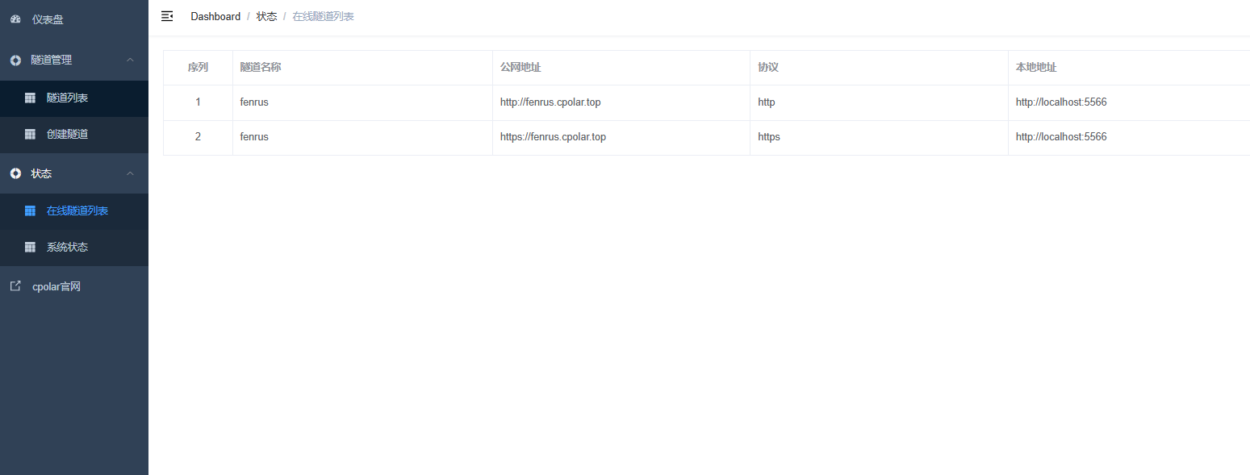Click the dashboard gauge icon in sidebar
The width and height of the screenshot is (1250, 475).
[x=15, y=19]
